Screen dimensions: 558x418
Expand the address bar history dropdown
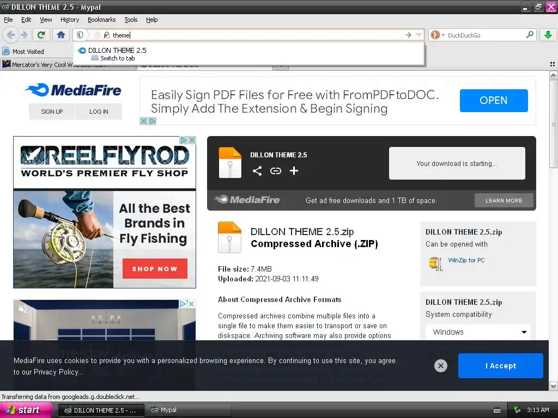[x=418, y=35]
